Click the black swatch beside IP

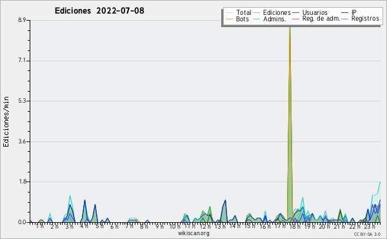tap(345, 13)
